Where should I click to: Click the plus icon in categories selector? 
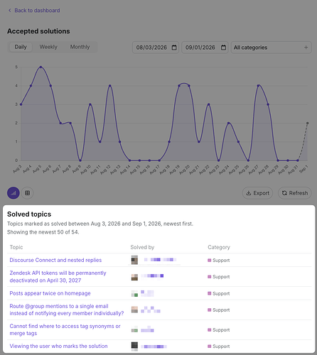pos(306,48)
